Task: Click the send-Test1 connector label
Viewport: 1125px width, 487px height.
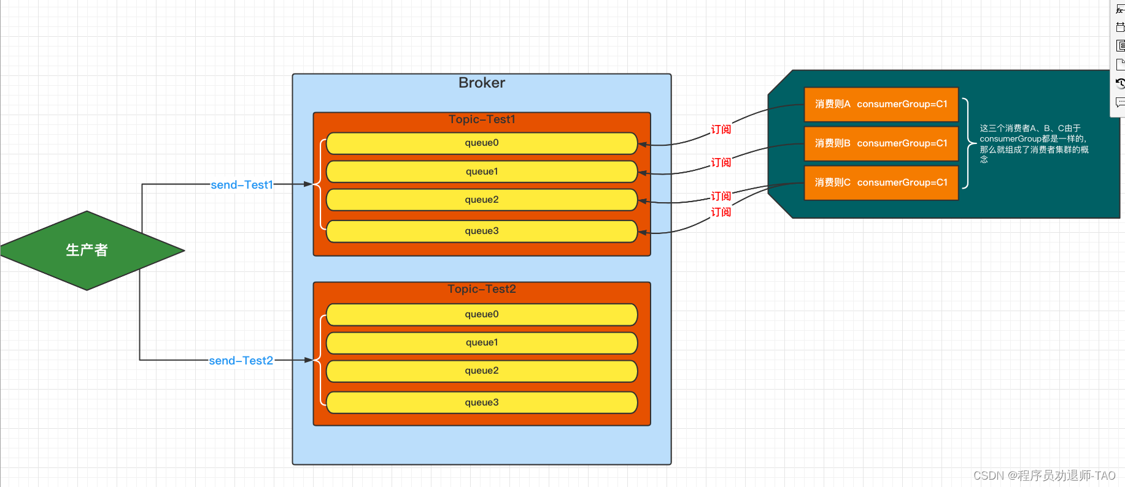Action: pos(242,184)
